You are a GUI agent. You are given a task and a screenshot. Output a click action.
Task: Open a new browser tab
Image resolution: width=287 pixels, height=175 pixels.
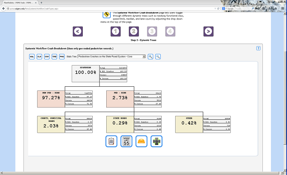tap(41, 3)
